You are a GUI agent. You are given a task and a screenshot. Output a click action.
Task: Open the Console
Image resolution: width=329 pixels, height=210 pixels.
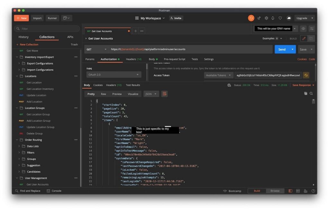54,191
